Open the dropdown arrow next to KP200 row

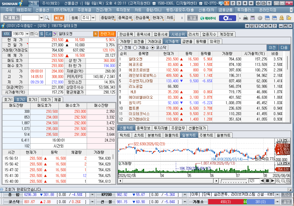(185, 195)
